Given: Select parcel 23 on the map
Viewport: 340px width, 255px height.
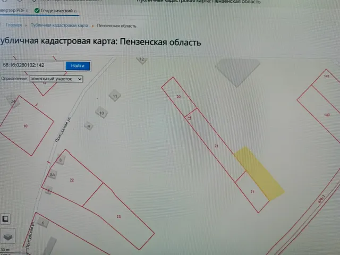Looking at the screenshot, I should [118, 217].
